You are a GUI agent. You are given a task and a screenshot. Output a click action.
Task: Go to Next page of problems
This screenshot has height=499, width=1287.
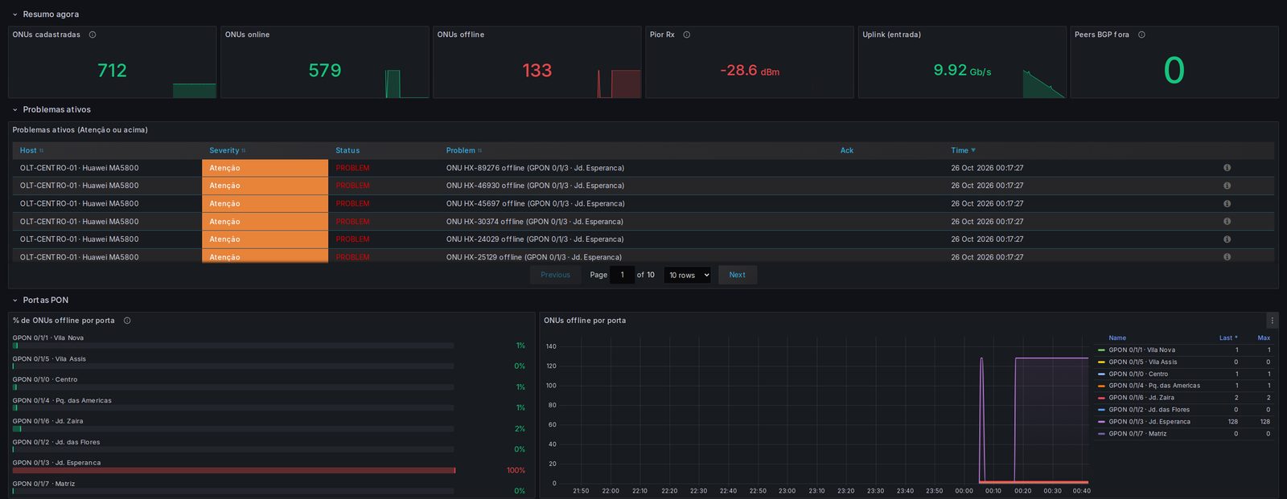pyautogui.click(x=737, y=275)
